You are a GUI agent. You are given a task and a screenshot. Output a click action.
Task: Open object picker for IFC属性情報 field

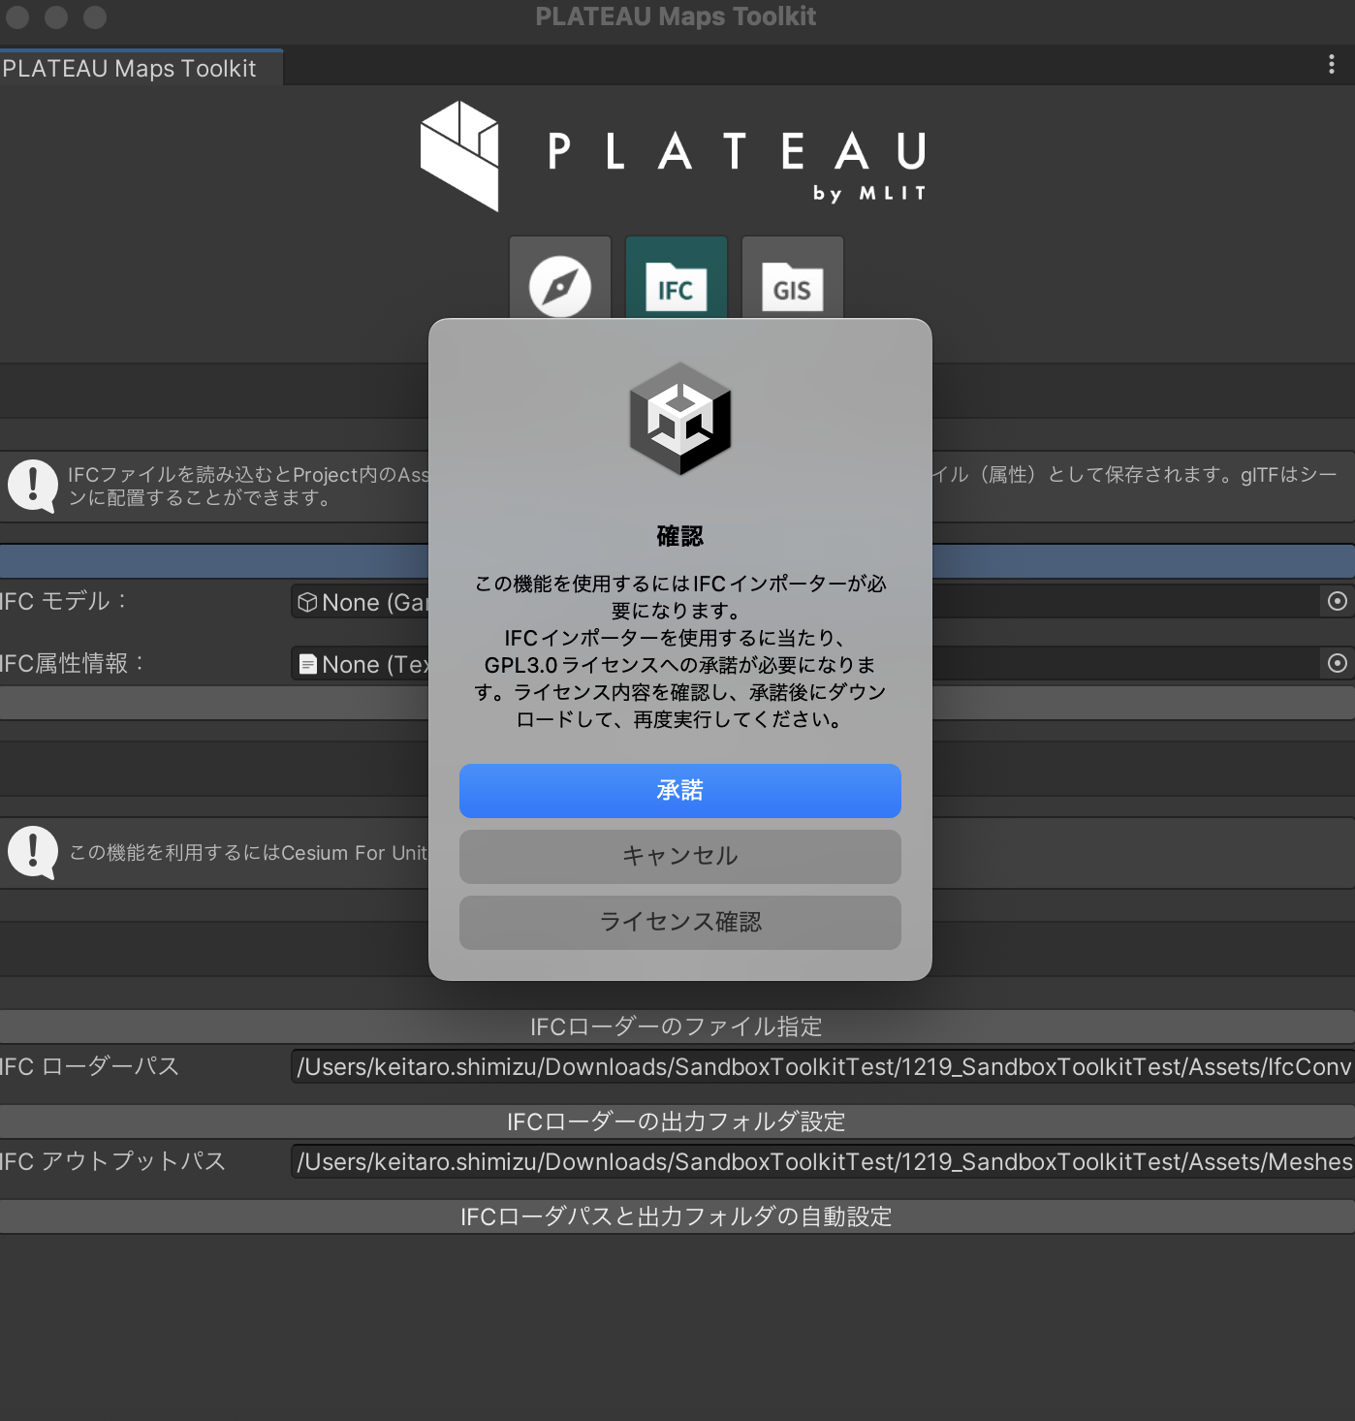[1338, 663]
